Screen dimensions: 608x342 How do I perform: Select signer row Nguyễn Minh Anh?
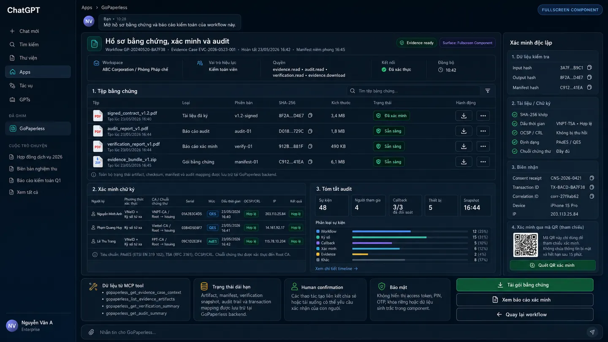[x=196, y=214]
